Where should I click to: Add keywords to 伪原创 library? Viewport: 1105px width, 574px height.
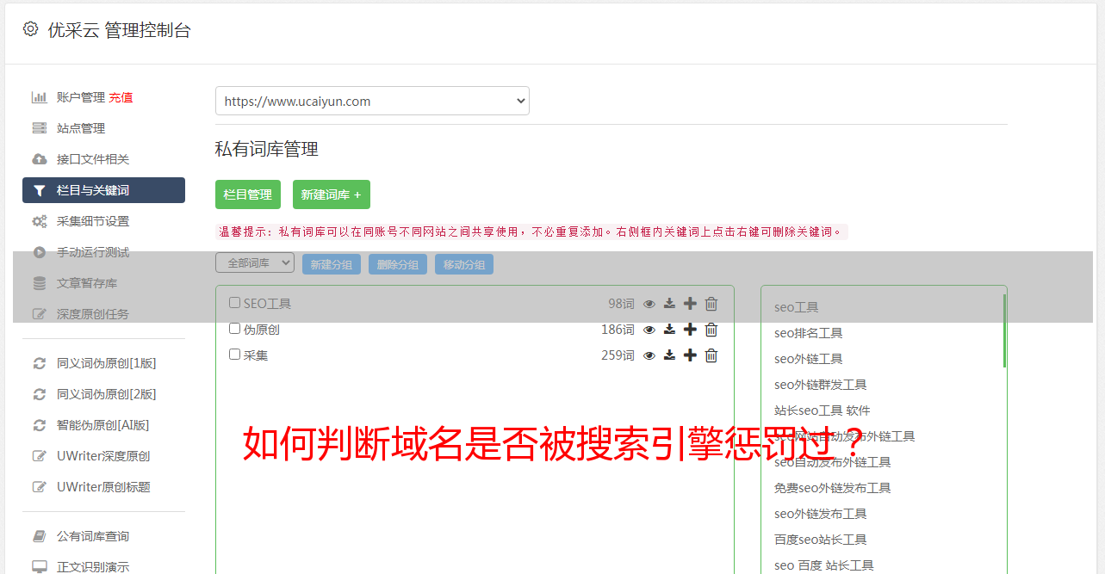pos(690,330)
